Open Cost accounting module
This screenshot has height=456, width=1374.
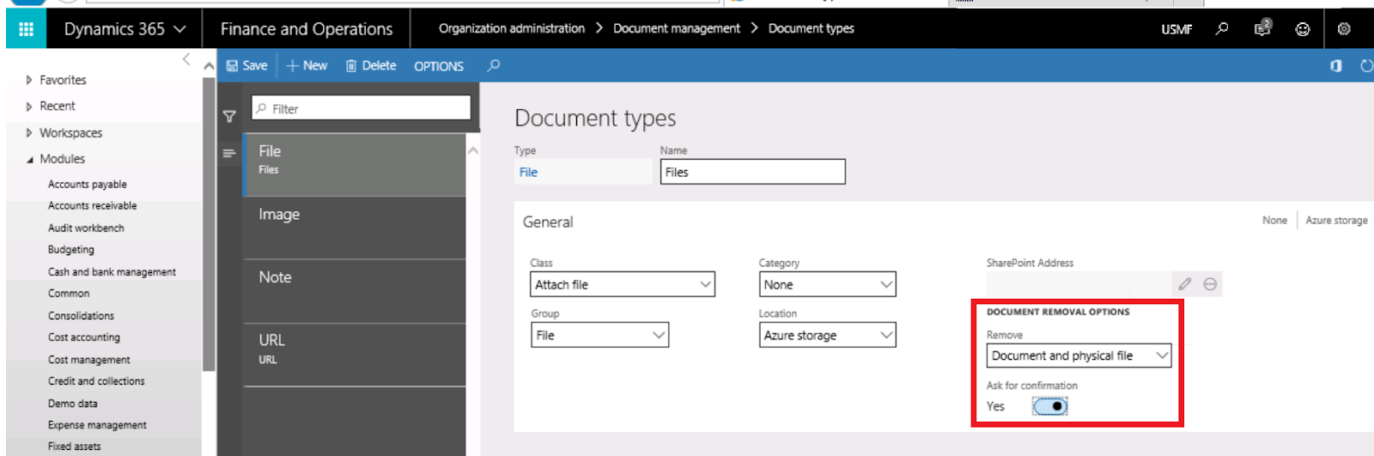tap(84, 337)
